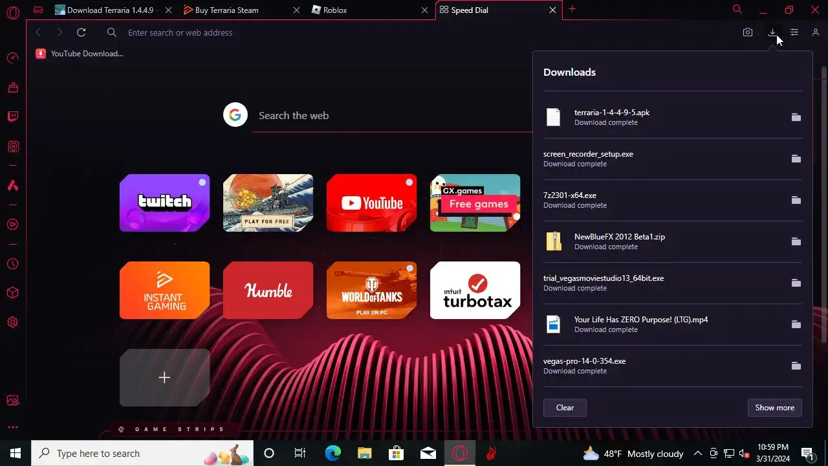Open the Instant Gaming tile
The height and width of the screenshot is (466, 828).
(164, 290)
